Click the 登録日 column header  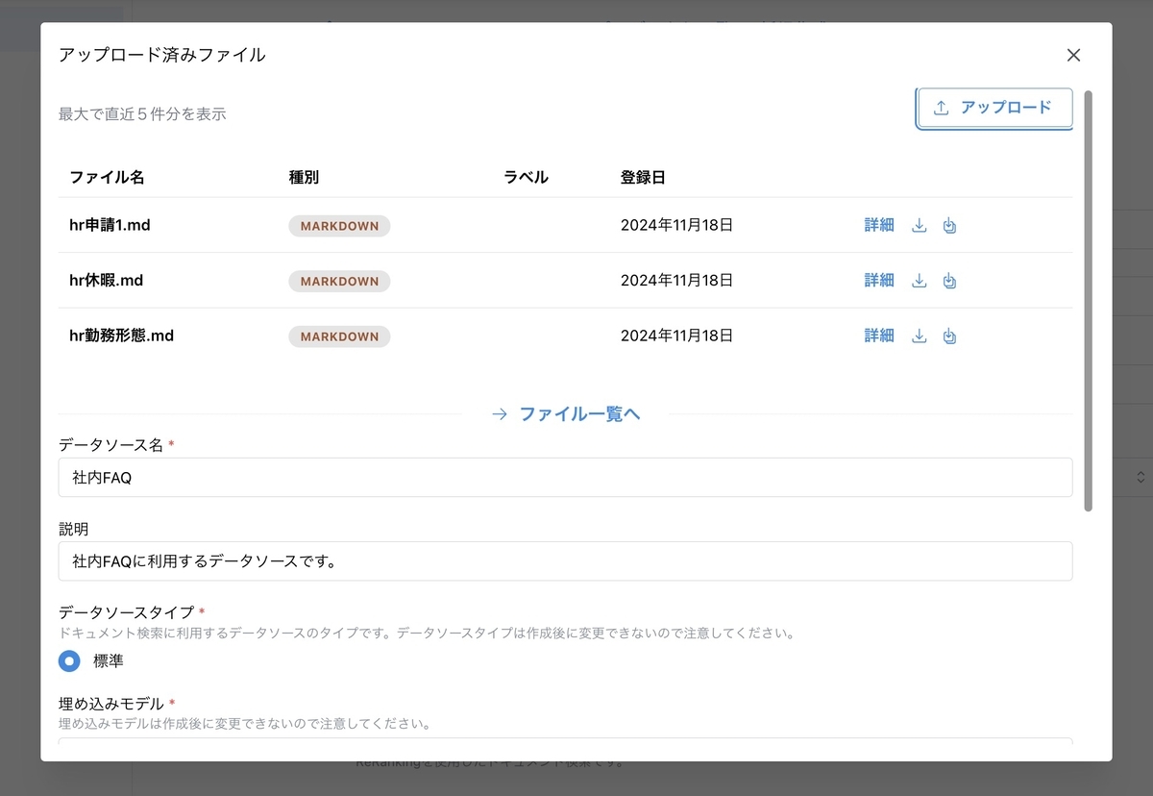click(x=643, y=177)
